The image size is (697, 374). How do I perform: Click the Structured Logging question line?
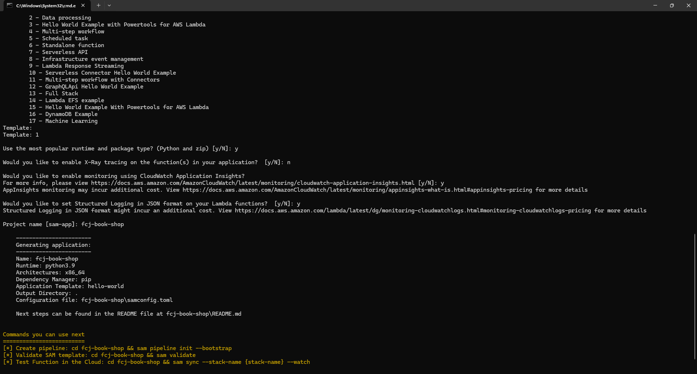pyautogui.click(x=151, y=204)
